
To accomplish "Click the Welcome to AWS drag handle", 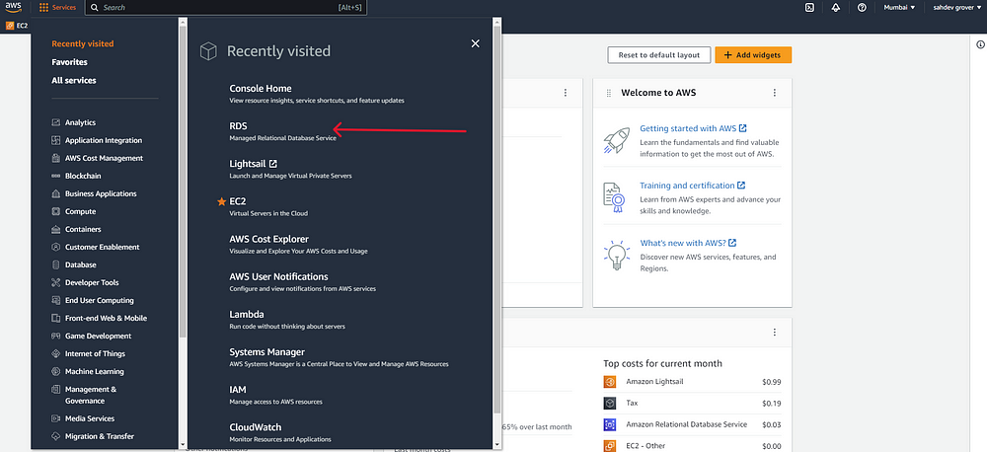I will pos(609,93).
